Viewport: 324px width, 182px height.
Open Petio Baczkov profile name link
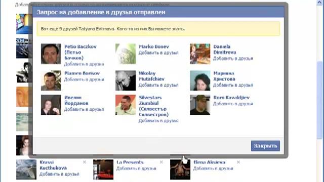(x=80, y=52)
